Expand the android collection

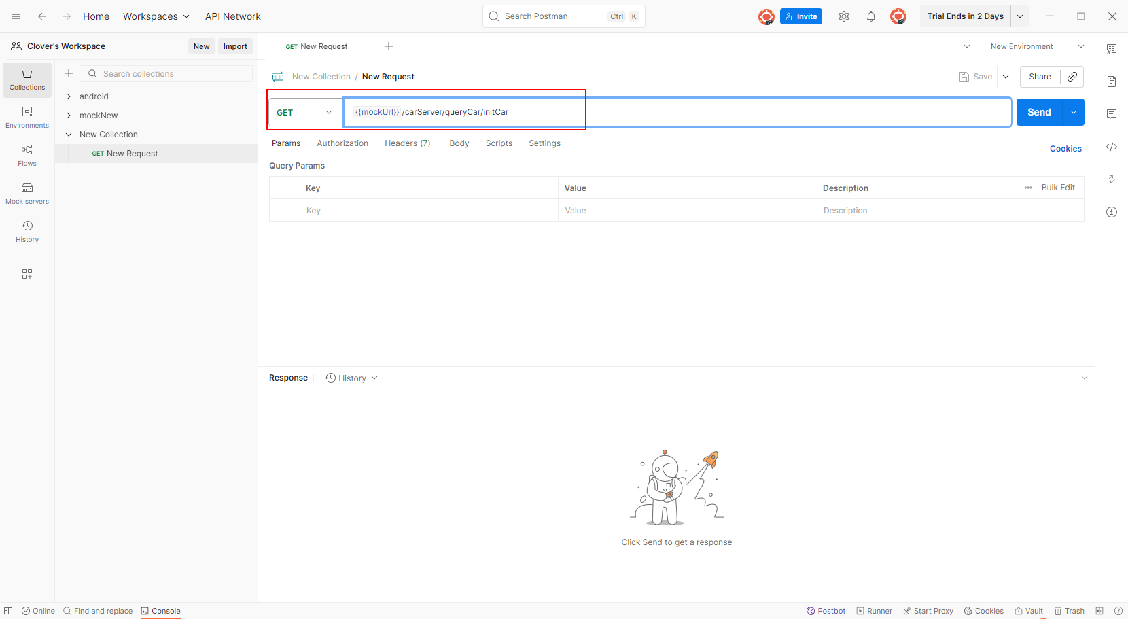click(69, 96)
